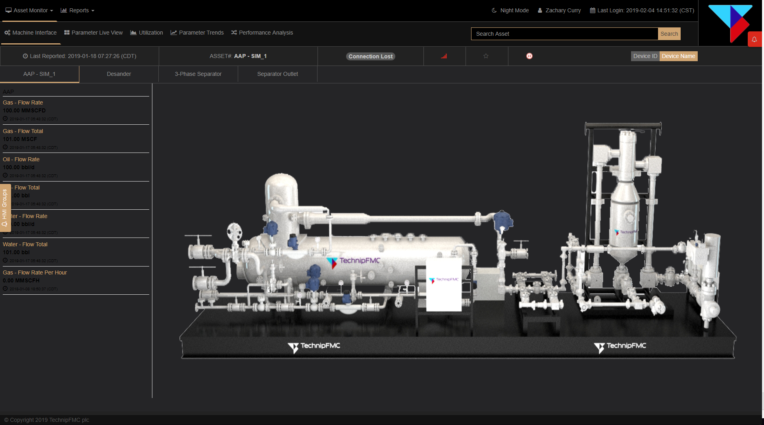Select the Gas - Flow Total parameter
Screen dimensions: 764x425
[x=23, y=131]
